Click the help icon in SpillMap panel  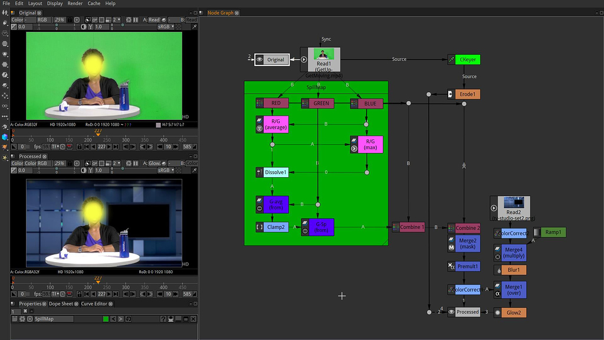pyautogui.click(x=164, y=319)
